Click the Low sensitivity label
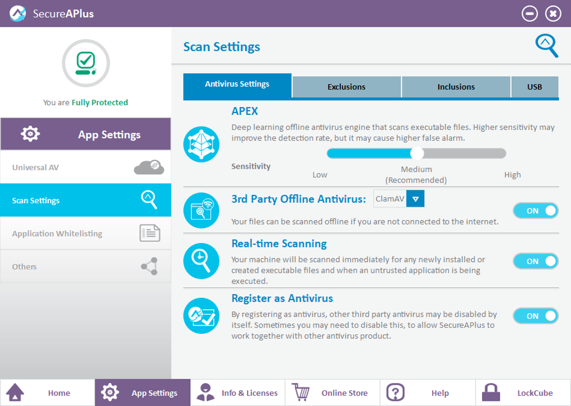 [320, 175]
